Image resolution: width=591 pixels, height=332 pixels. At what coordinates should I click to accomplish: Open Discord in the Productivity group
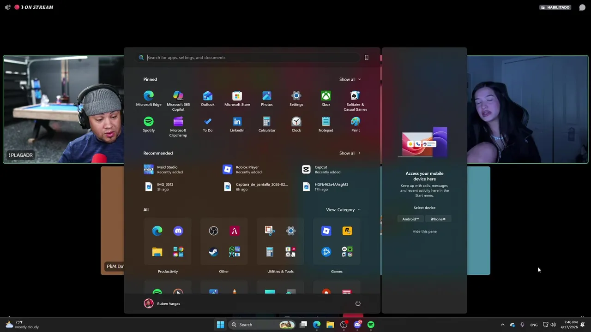(178, 231)
